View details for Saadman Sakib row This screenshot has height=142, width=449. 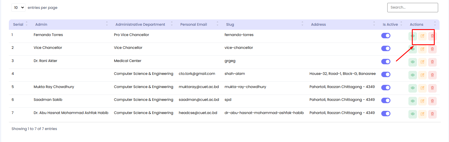(x=412, y=101)
